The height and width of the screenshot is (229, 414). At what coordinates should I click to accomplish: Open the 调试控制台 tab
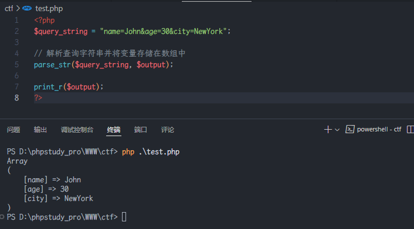(77, 130)
